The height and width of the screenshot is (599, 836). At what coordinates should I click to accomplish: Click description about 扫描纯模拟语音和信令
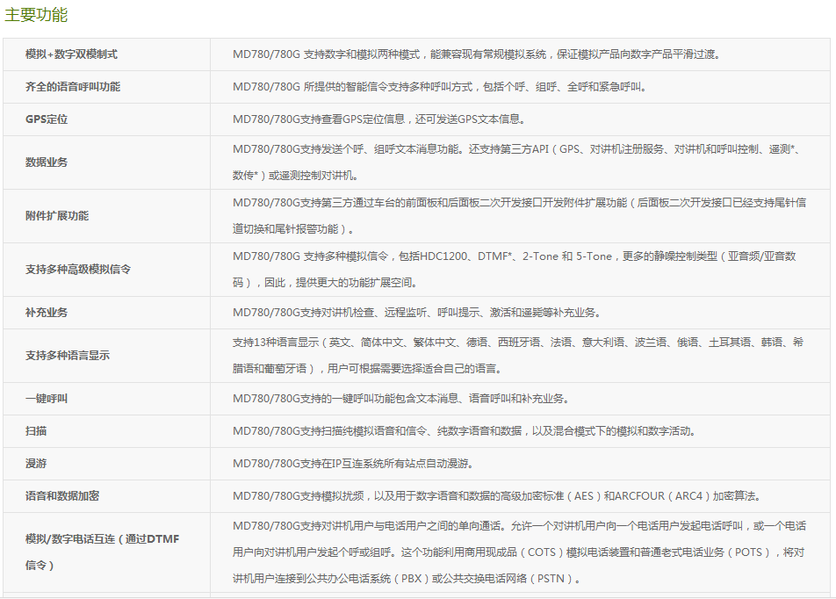point(465,431)
